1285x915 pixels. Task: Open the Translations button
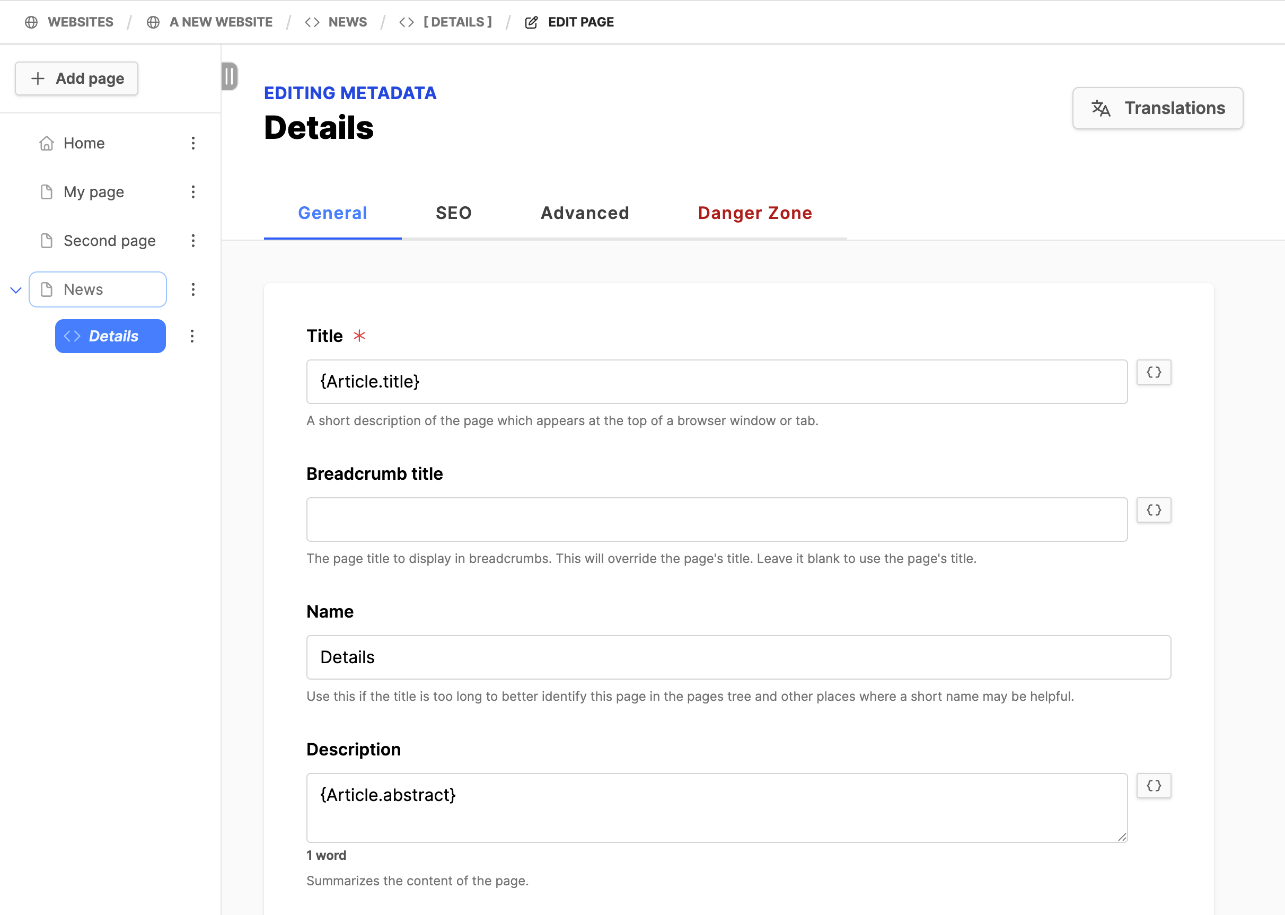tap(1157, 108)
